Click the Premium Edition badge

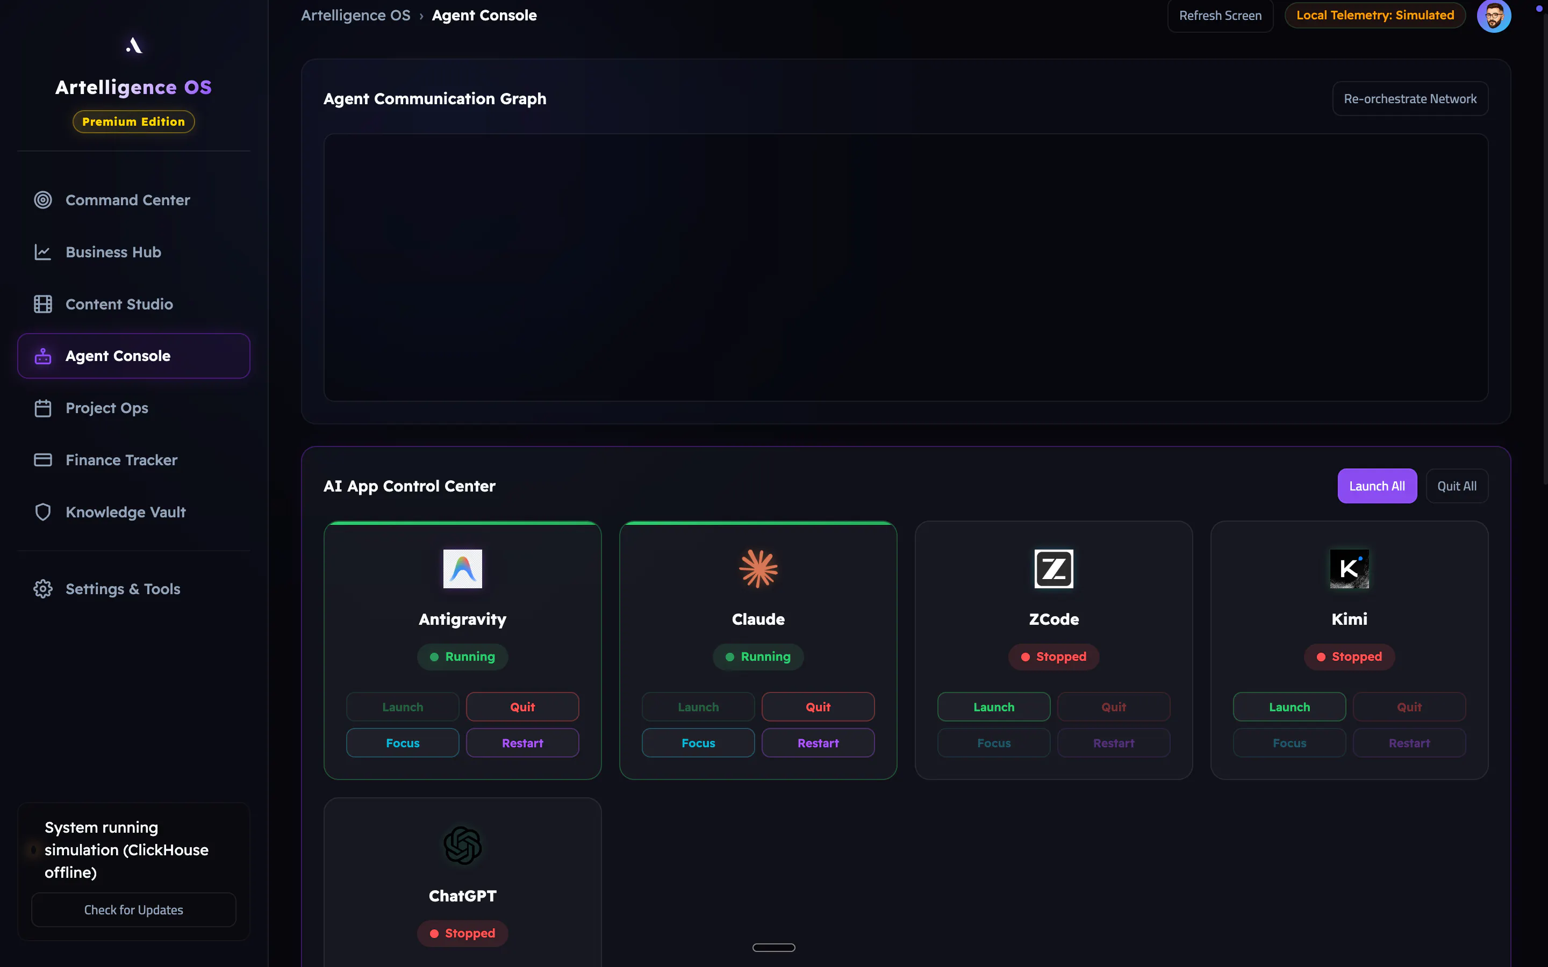click(x=134, y=121)
